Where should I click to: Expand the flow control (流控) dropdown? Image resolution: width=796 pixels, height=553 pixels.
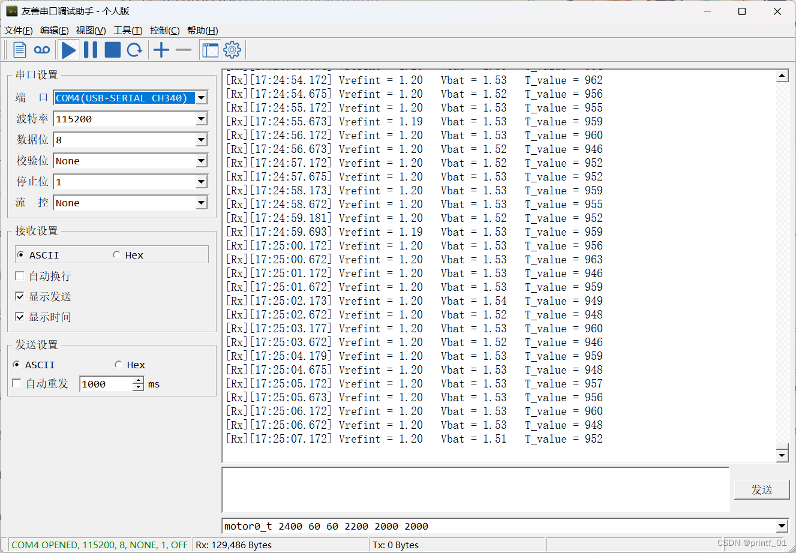tap(202, 203)
